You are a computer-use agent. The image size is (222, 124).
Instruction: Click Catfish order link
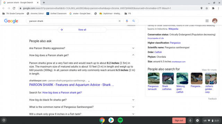tap(158, 52)
